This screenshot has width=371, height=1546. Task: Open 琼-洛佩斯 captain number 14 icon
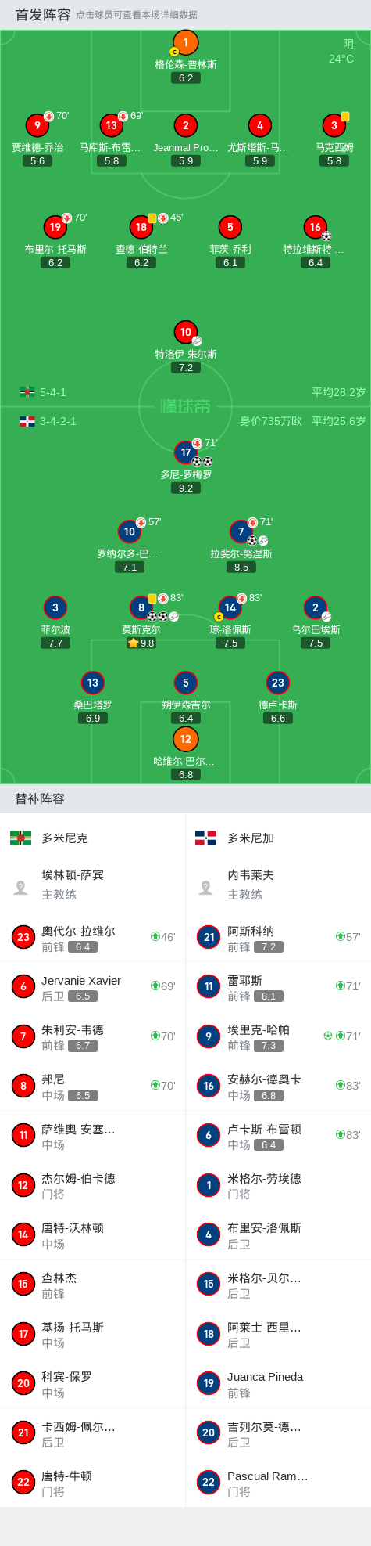pos(230,607)
